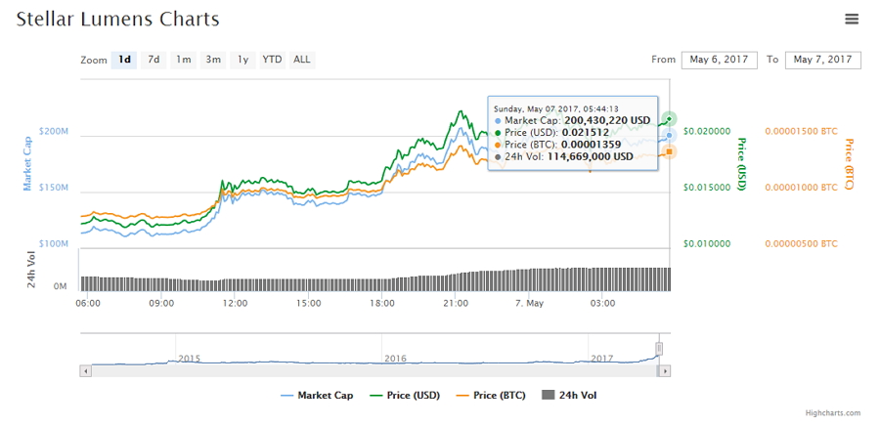Select the 7d zoom range
This screenshot has height=426, width=880.
click(x=154, y=60)
